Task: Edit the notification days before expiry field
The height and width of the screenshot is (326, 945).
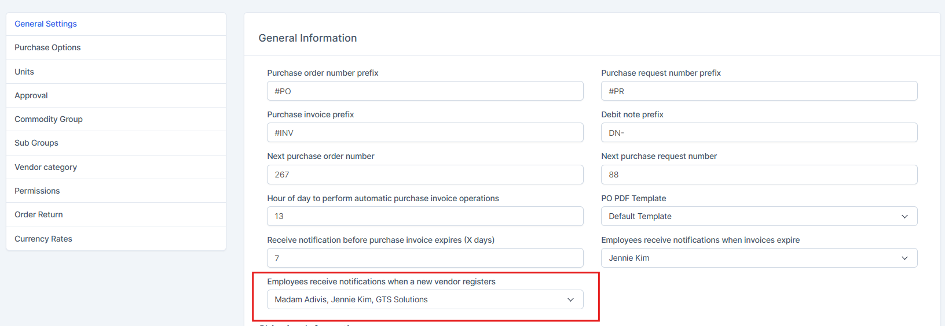Action: (424, 258)
